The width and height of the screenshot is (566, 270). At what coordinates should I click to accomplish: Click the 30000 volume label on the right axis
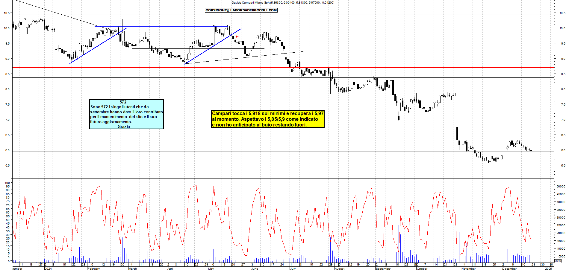click(561, 218)
